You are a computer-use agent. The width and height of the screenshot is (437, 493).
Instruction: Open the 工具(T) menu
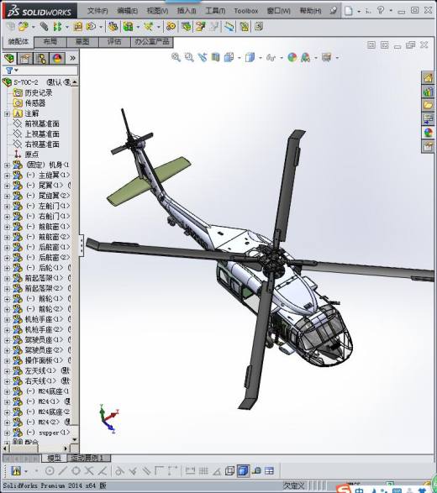pyautogui.click(x=215, y=11)
